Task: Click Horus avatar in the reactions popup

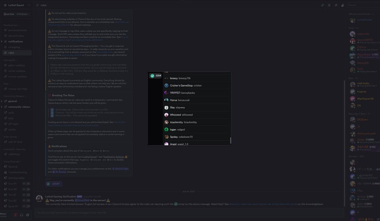Action: 166,100
